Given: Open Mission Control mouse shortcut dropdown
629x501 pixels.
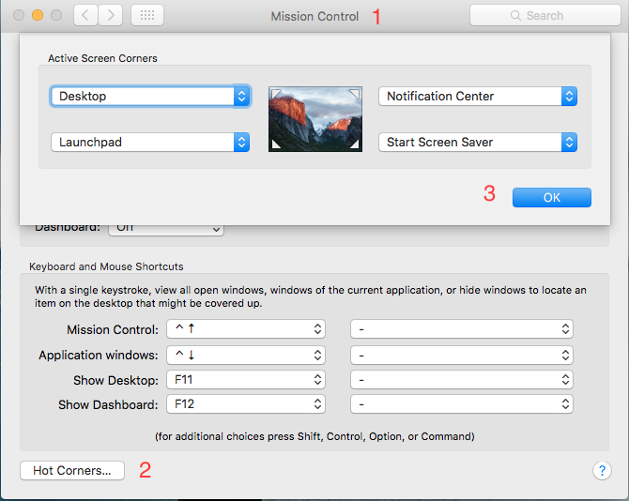Looking at the screenshot, I should 462,329.
